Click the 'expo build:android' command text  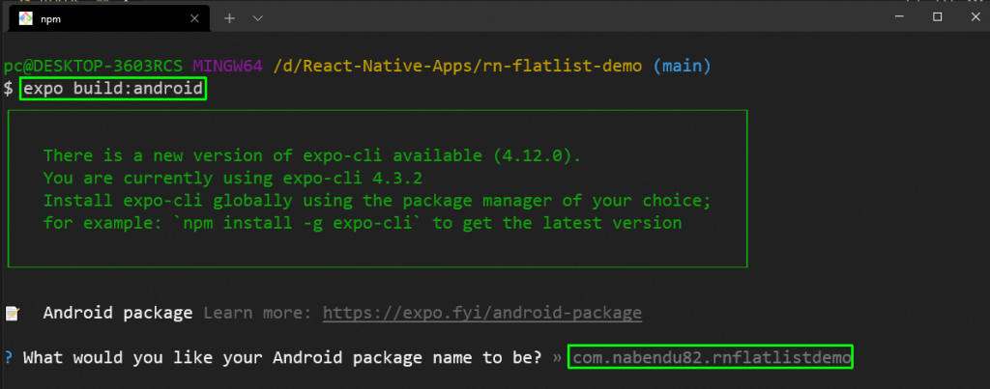coord(114,89)
